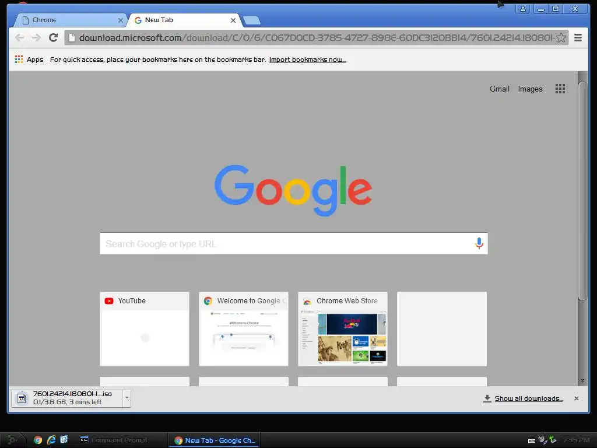Open the Start menu orb
Screen dimensions: 597x448
pyautogui.click(x=12, y=440)
